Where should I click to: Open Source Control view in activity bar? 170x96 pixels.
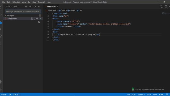coord(1,22)
